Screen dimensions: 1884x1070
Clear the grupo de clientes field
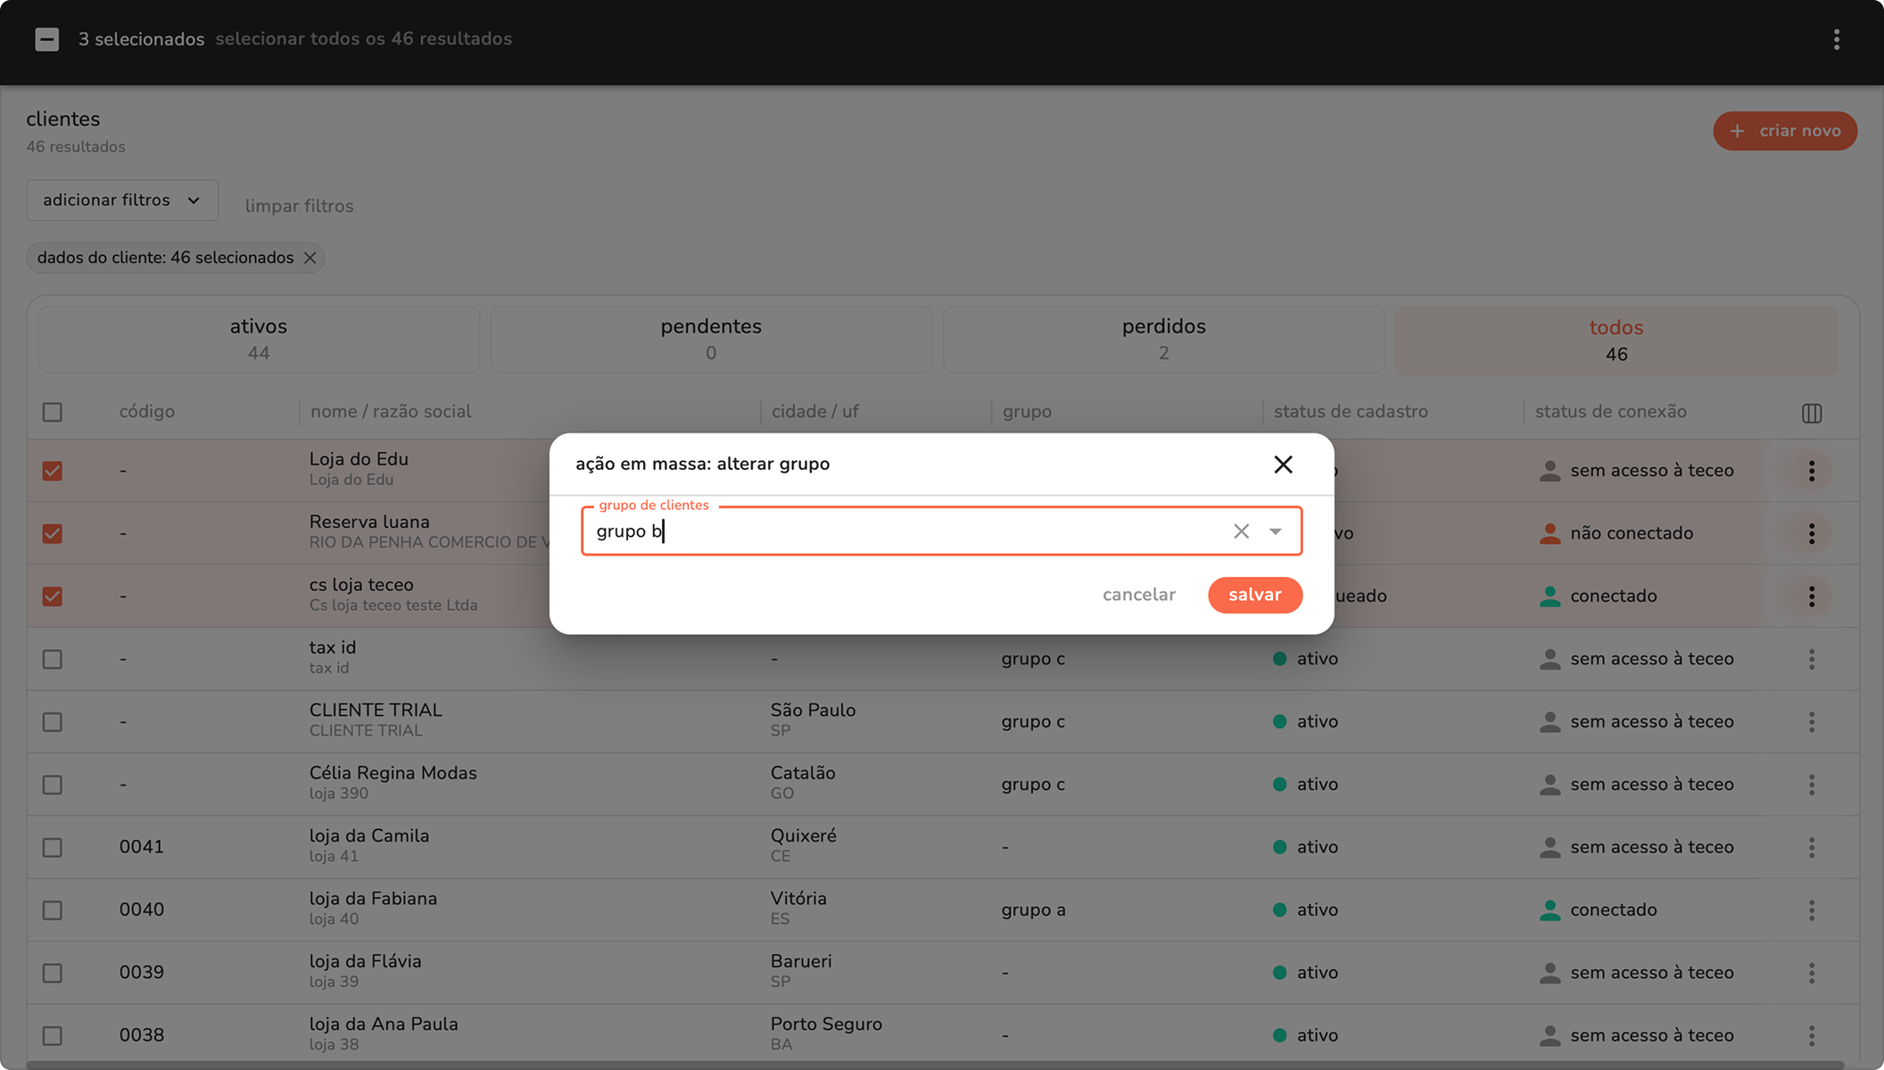1241,531
